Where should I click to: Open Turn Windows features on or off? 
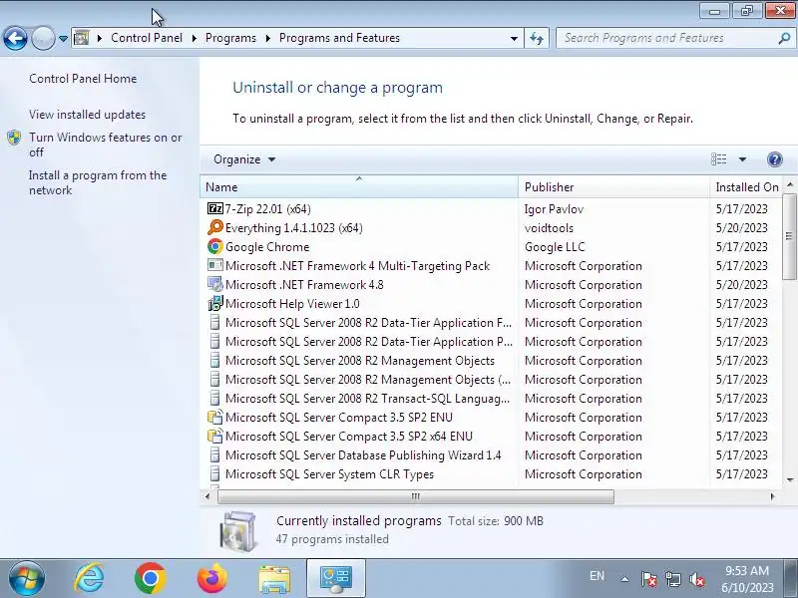pos(105,145)
